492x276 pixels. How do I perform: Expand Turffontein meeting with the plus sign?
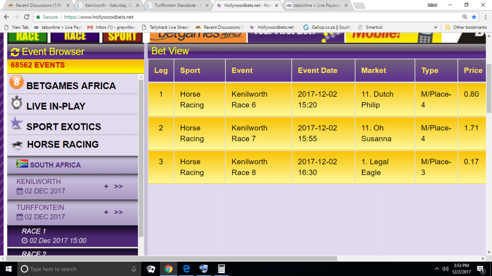(x=106, y=212)
